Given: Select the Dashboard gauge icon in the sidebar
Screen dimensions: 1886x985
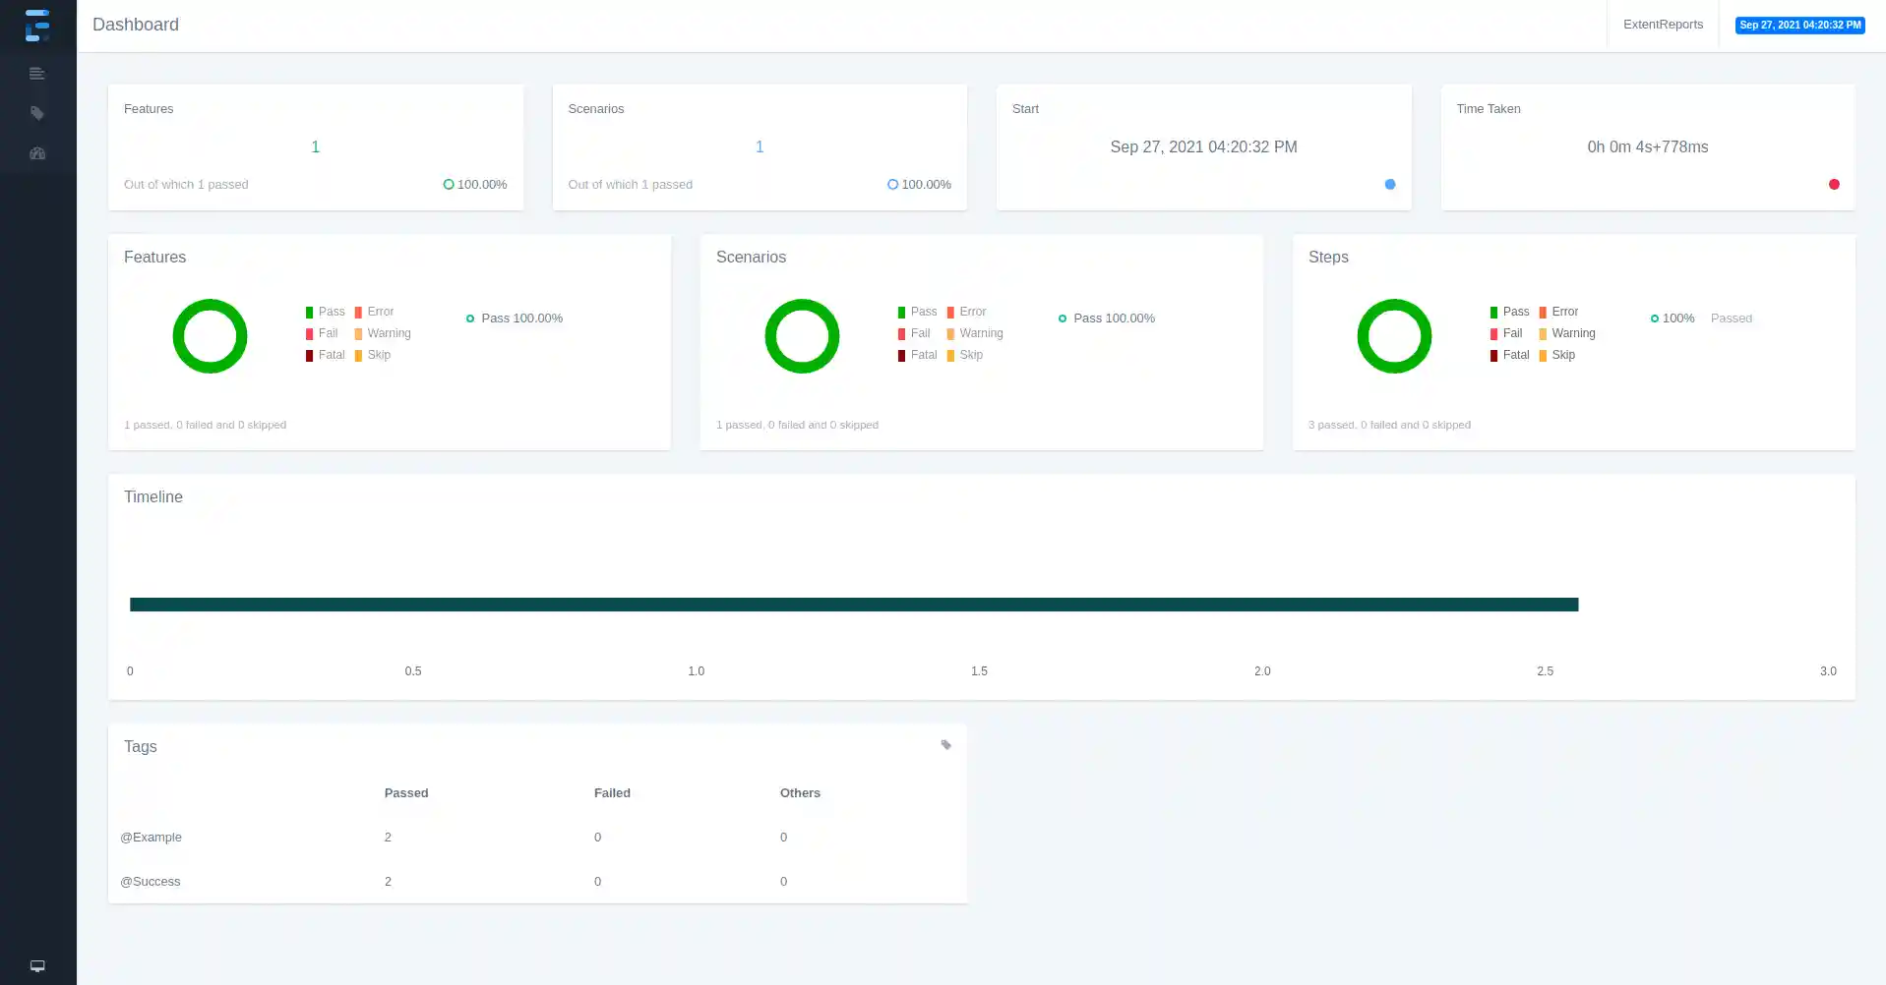Looking at the screenshot, I should (36, 153).
